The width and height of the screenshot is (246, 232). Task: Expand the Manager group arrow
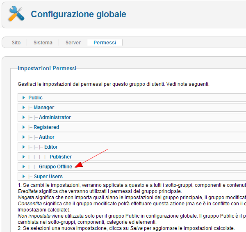click(x=24, y=108)
